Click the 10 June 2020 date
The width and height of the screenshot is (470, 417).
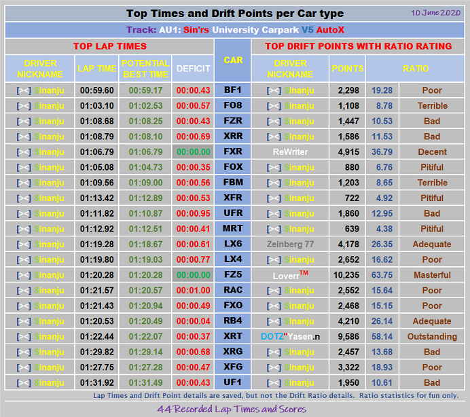click(435, 13)
